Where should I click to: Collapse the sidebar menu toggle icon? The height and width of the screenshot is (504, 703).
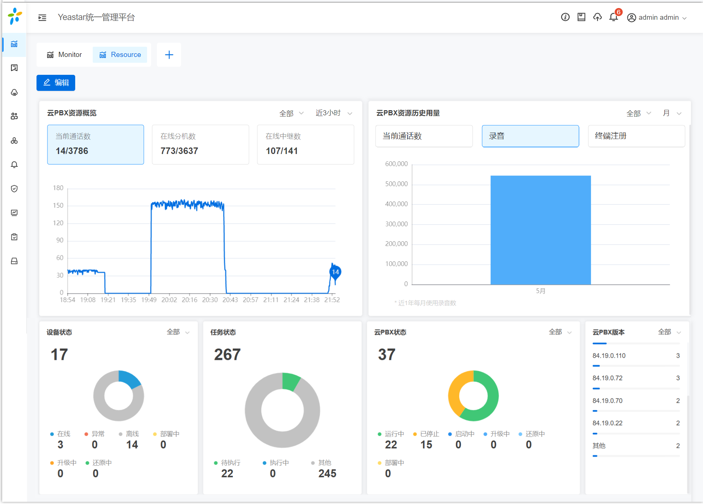pyautogui.click(x=42, y=18)
